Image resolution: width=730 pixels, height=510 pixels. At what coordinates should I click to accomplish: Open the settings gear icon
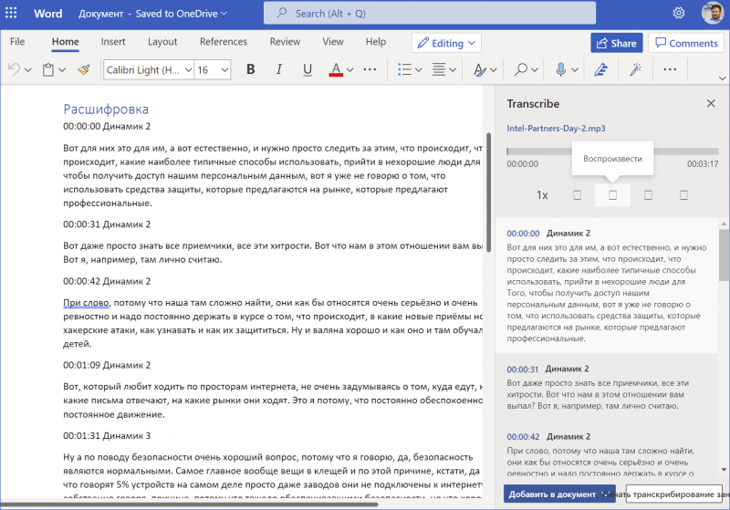coord(679,14)
